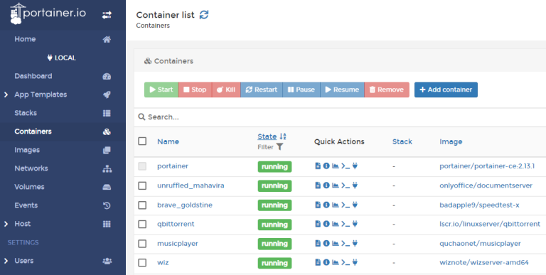
Task: Click the Networks sitemap icon
Action: (x=107, y=168)
